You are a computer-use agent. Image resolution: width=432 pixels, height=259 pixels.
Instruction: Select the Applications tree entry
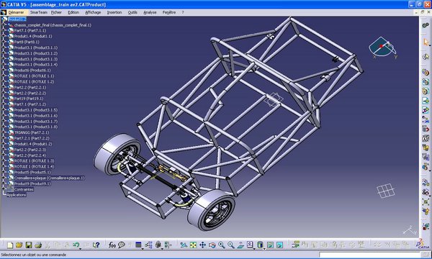pyautogui.click(x=17, y=195)
